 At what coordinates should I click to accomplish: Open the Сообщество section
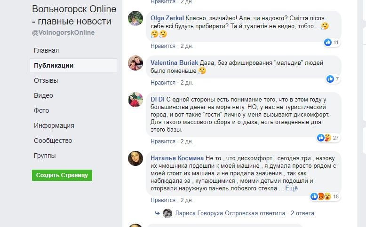pyautogui.click(x=53, y=141)
